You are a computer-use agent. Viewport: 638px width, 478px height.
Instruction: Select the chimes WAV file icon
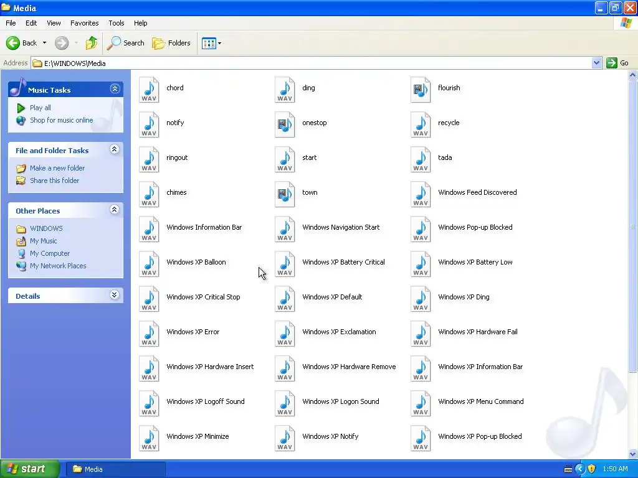(149, 194)
